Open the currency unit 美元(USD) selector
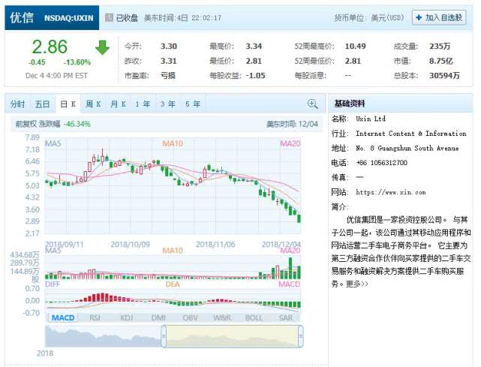This screenshot has width=481, height=367. coord(381,17)
